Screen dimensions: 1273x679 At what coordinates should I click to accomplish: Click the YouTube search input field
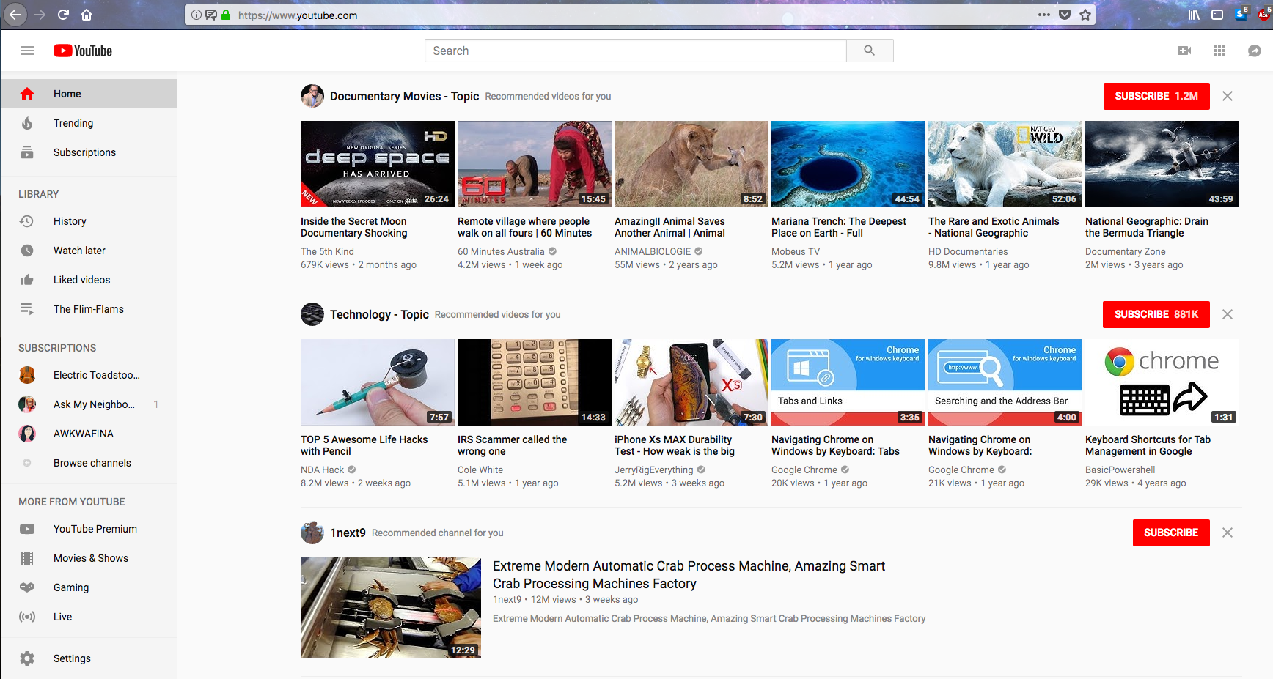[x=635, y=51]
